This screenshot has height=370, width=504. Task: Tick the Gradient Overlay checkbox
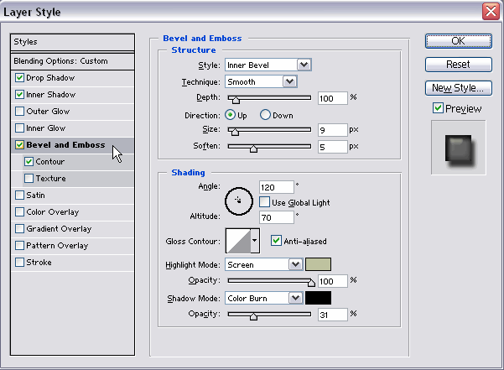tap(19, 228)
